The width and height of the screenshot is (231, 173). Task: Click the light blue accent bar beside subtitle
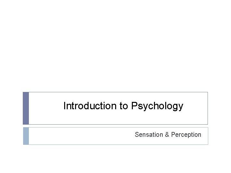(x=26, y=136)
